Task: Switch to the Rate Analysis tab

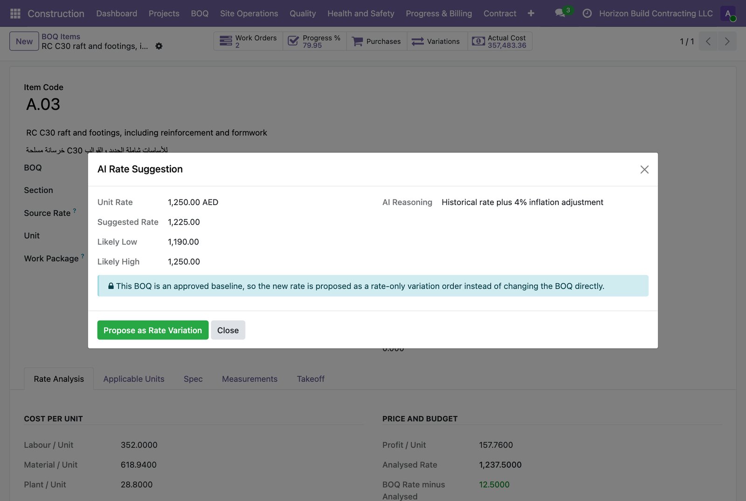Action: tap(59, 379)
